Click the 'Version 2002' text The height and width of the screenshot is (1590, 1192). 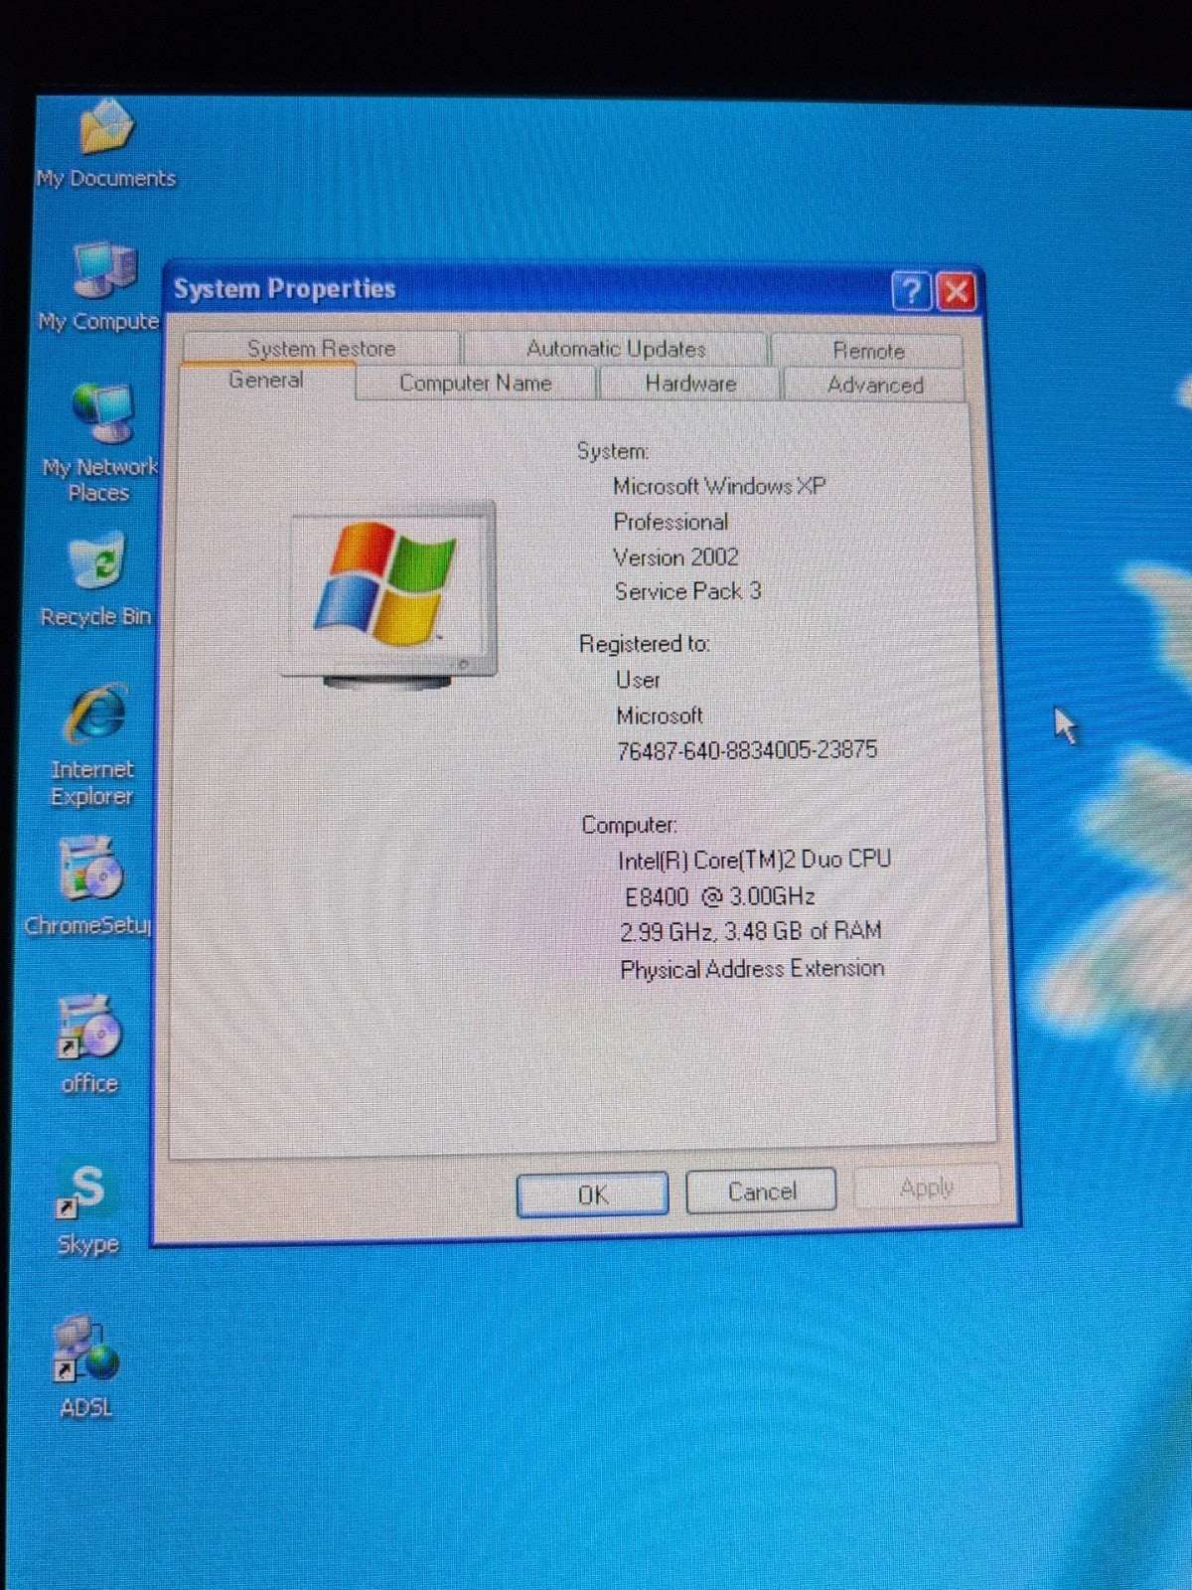point(675,556)
